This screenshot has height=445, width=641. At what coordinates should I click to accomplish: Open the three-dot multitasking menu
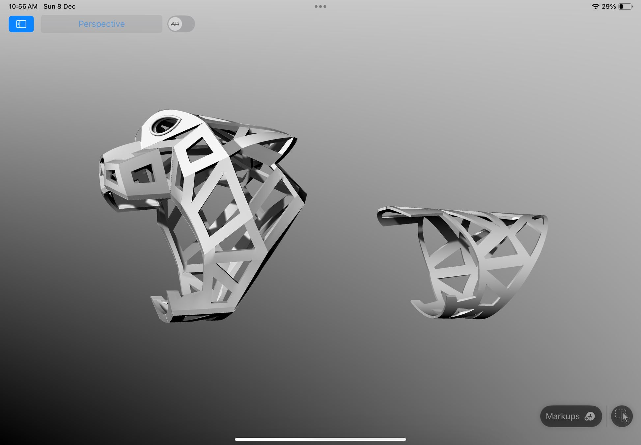320,7
